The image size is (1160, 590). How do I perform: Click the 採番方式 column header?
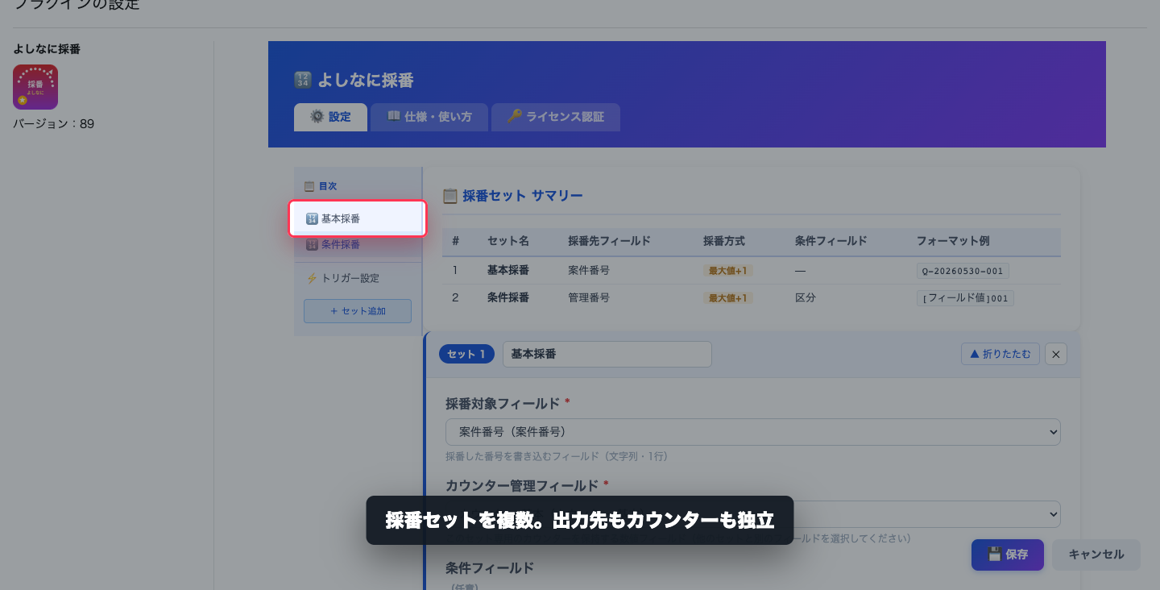coord(724,241)
